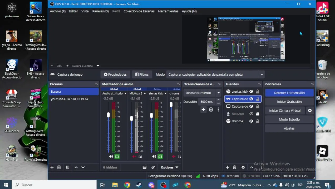Undock the Transiciones de escena panel
This screenshot has height=189, width=335.
220,84
